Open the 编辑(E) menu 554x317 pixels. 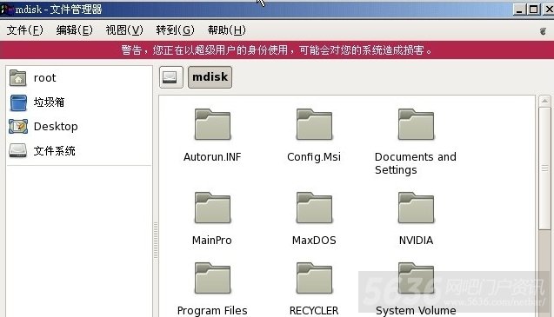click(74, 30)
